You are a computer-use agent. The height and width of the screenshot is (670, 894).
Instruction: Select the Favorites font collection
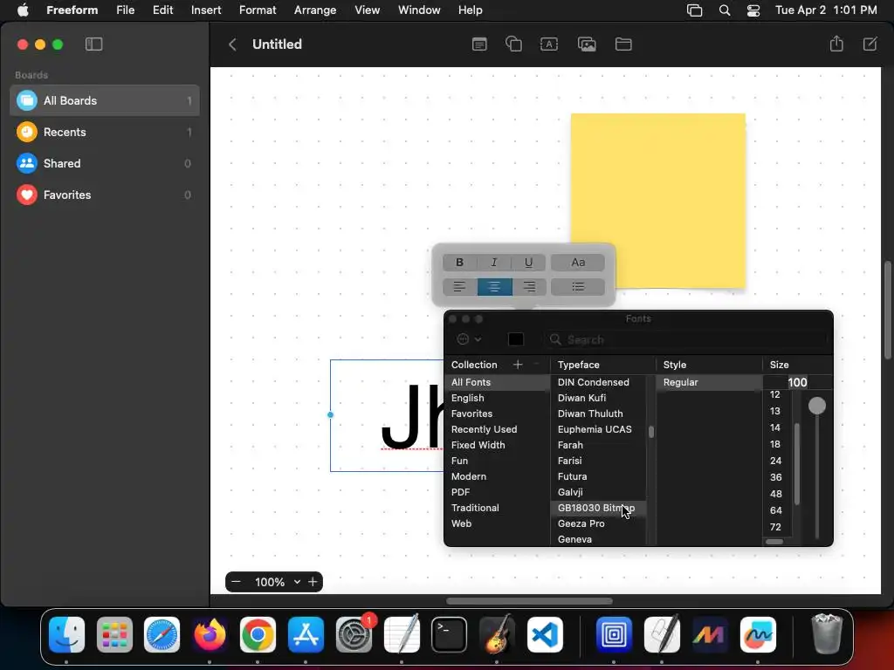pyautogui.click(x=497, y=414)
